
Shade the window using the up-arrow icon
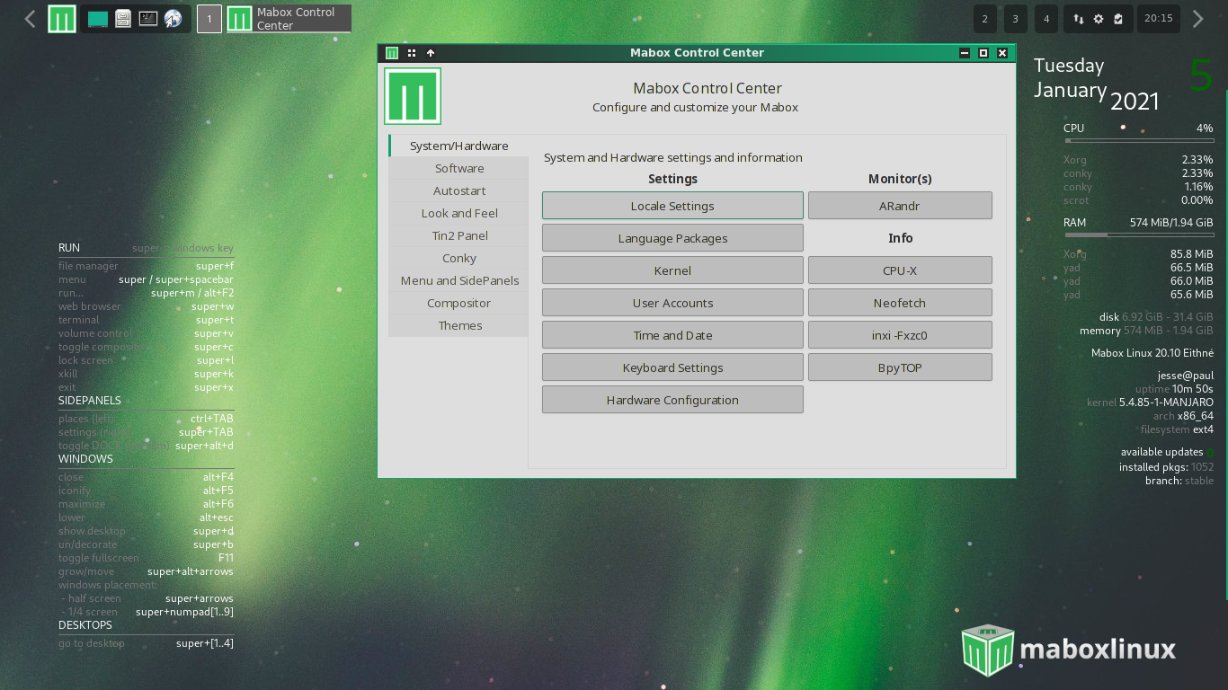[431, 53]
